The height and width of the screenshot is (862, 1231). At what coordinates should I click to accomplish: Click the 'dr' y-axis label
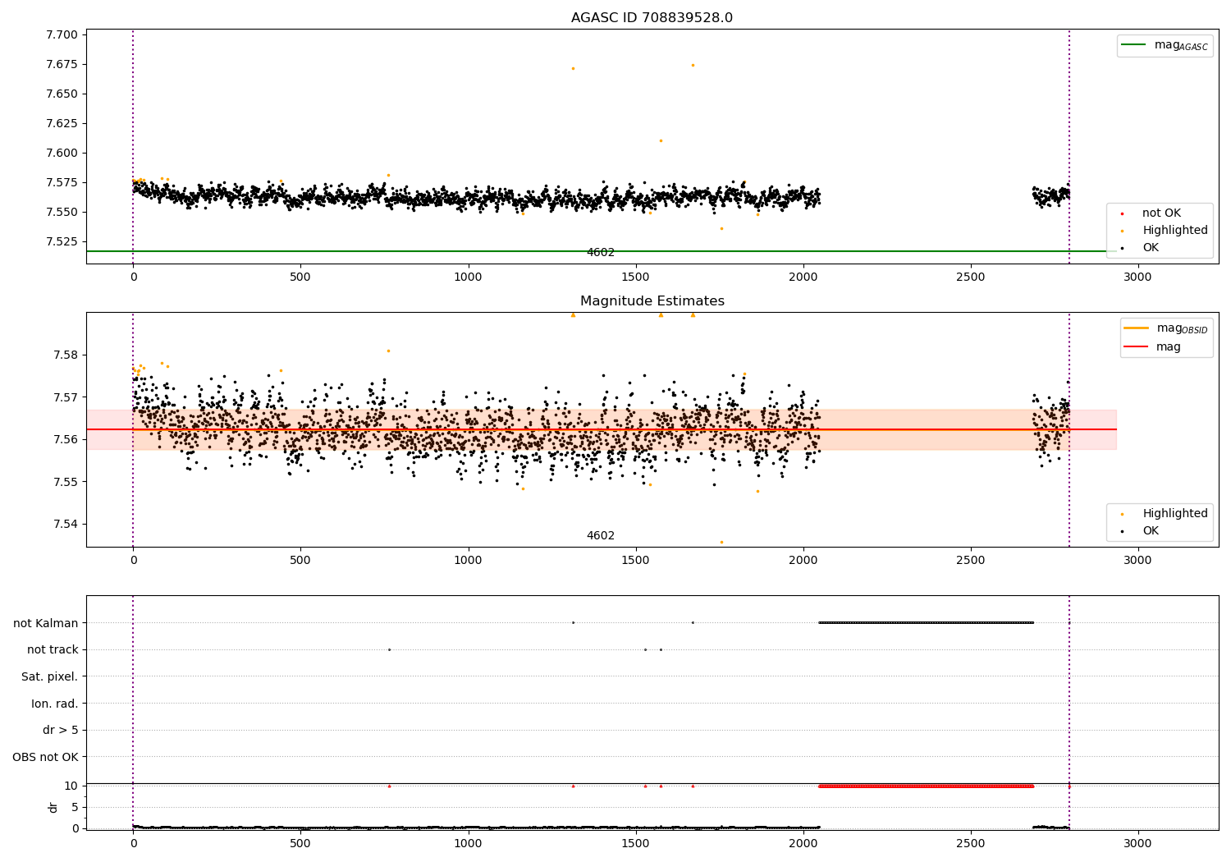click(53, 807)
